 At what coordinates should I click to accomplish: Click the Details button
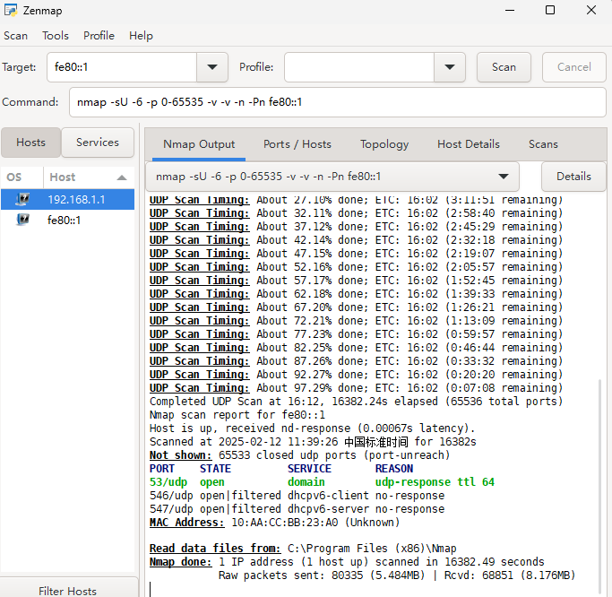tap(573, 177)
